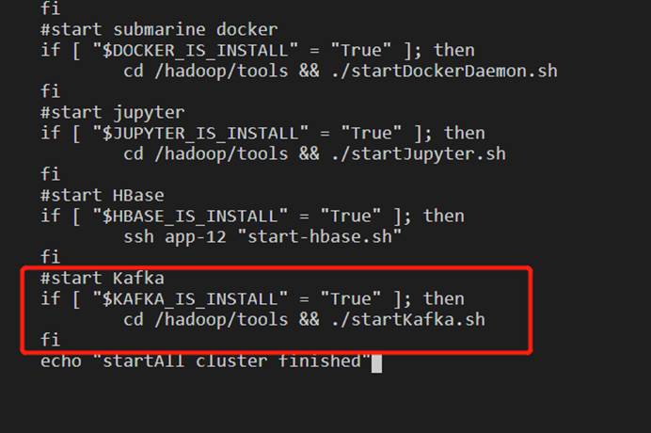The height and width of the screenshot is (433, 651).
Task: Click the '#start HBase' comment line
Action: coord(103,195)
